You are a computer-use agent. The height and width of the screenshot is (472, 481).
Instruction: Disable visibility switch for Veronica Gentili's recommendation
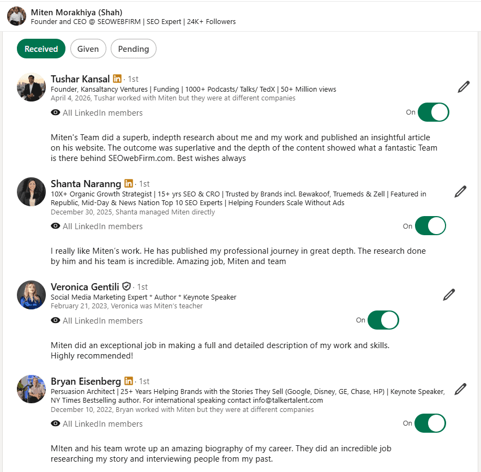(383, 320)
